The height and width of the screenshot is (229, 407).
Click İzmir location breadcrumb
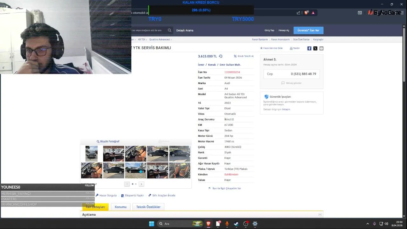(x=201, y=65)
